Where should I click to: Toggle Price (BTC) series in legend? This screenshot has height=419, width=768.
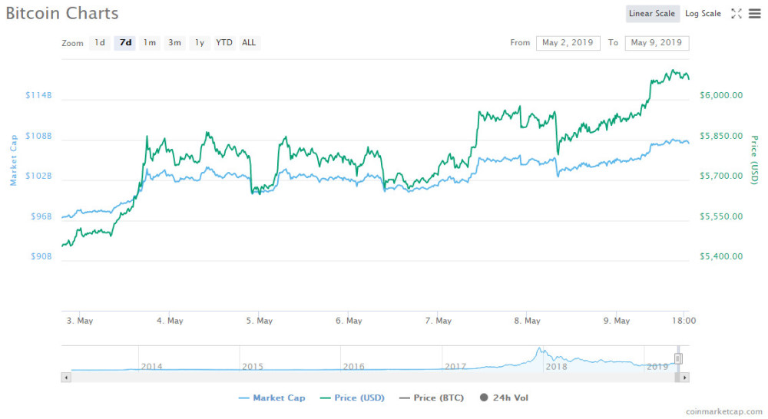[x=432, y=398]
